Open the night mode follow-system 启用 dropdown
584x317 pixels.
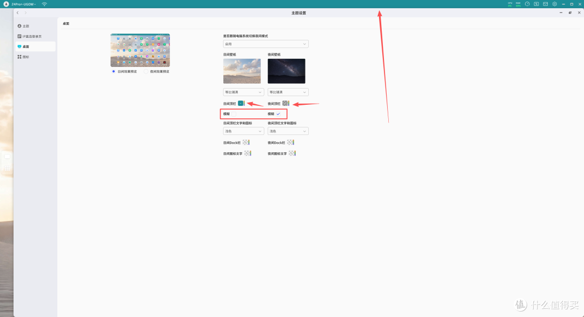click(x=266, y=44)
